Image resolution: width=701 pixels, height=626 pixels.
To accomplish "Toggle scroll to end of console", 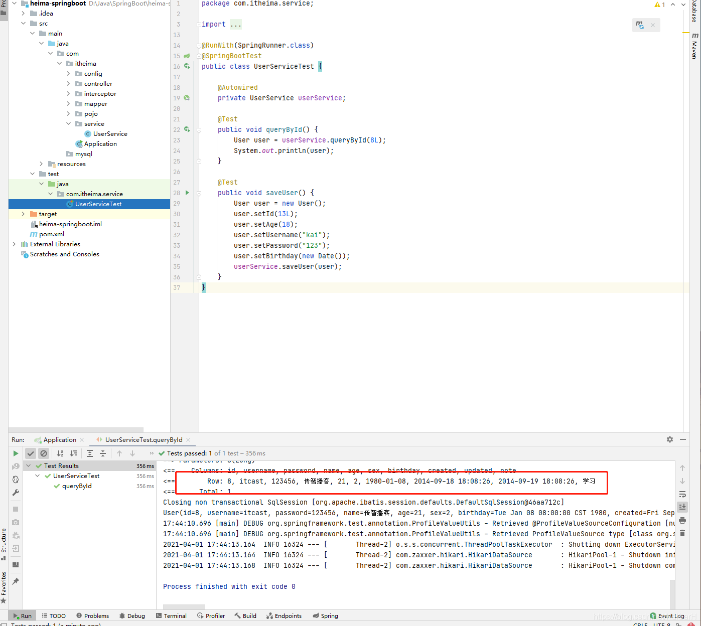I will [682, 507].
